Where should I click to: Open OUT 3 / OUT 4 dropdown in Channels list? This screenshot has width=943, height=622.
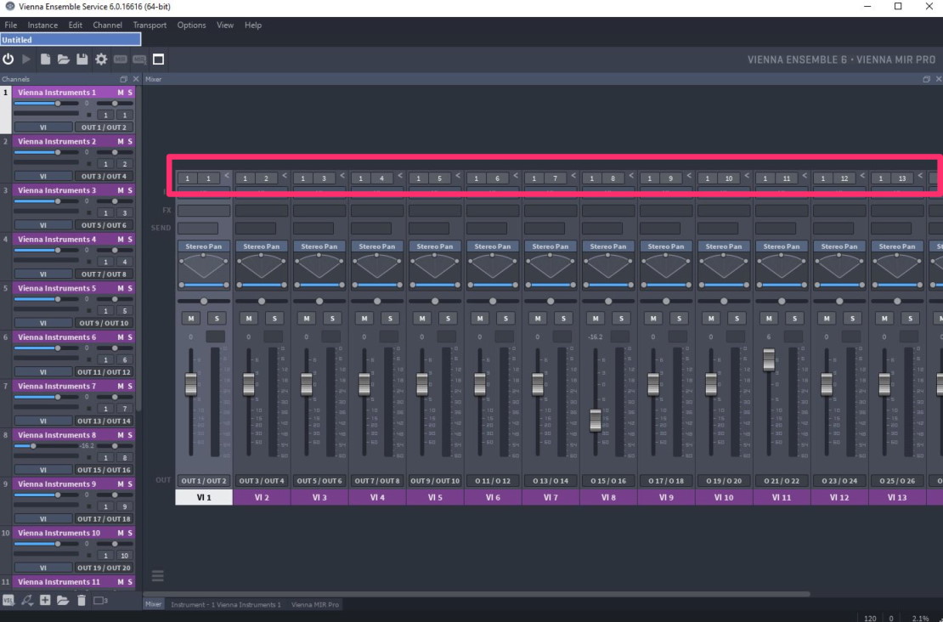pyautogui.click(x=104, y=176)
